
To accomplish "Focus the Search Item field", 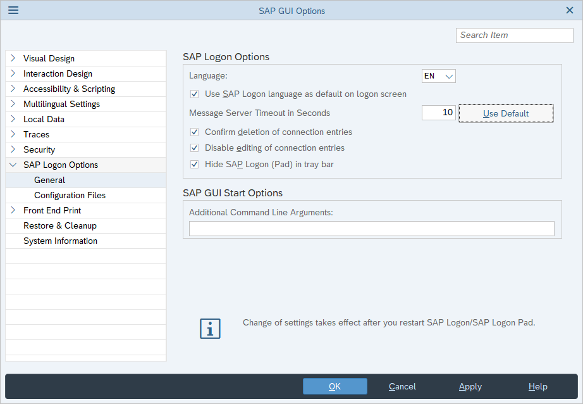I will (x=514, y=35).
